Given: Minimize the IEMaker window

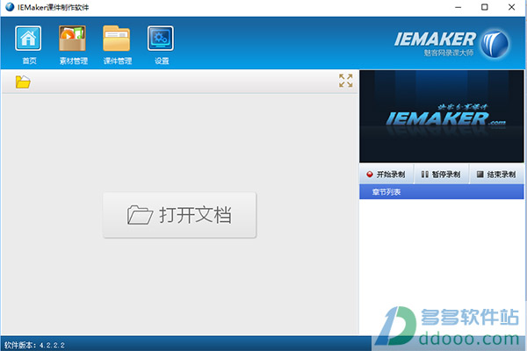Looking at the screenshot, I should [458, 7].
